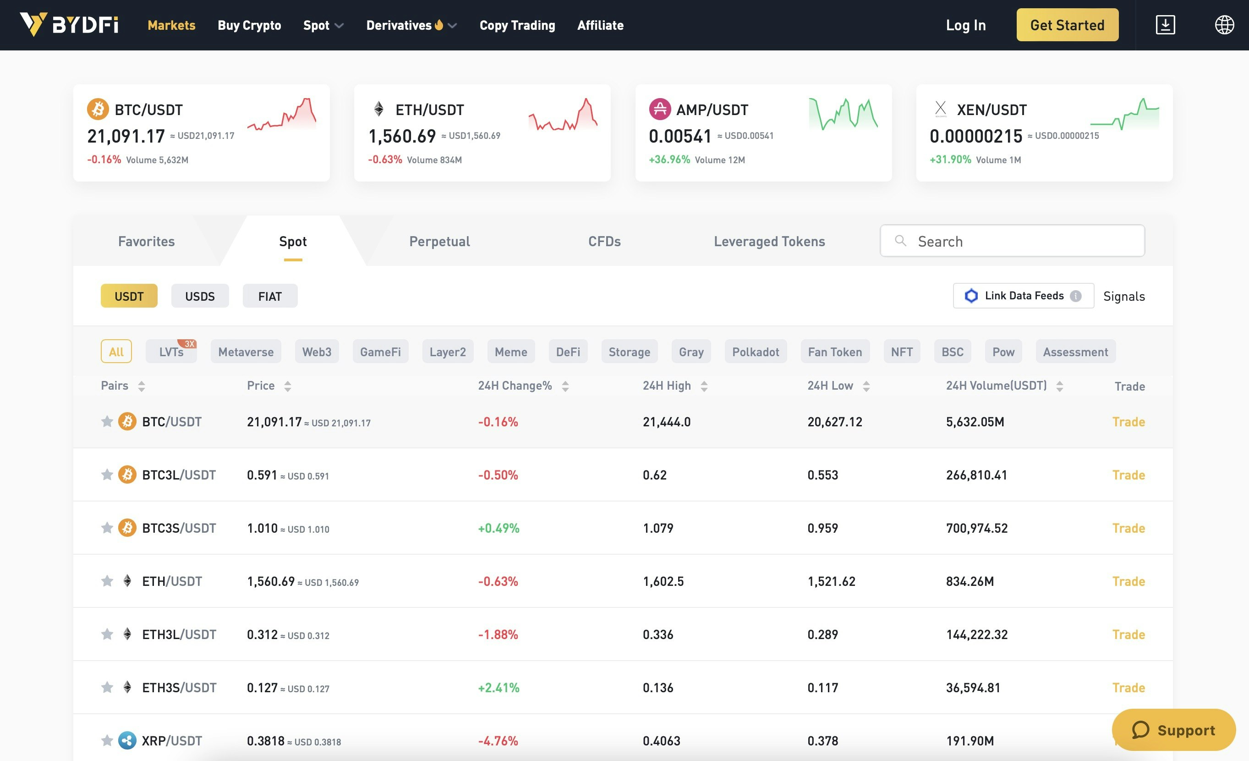Click the Link Data Feeds info icon
Viewport: 1249px width, 761px height.
point(1075,296)
